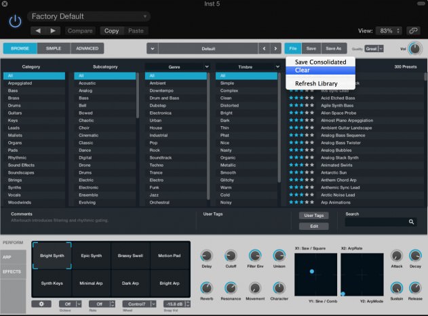
Task: Click the Save button
Action: (x=311, y=48)
